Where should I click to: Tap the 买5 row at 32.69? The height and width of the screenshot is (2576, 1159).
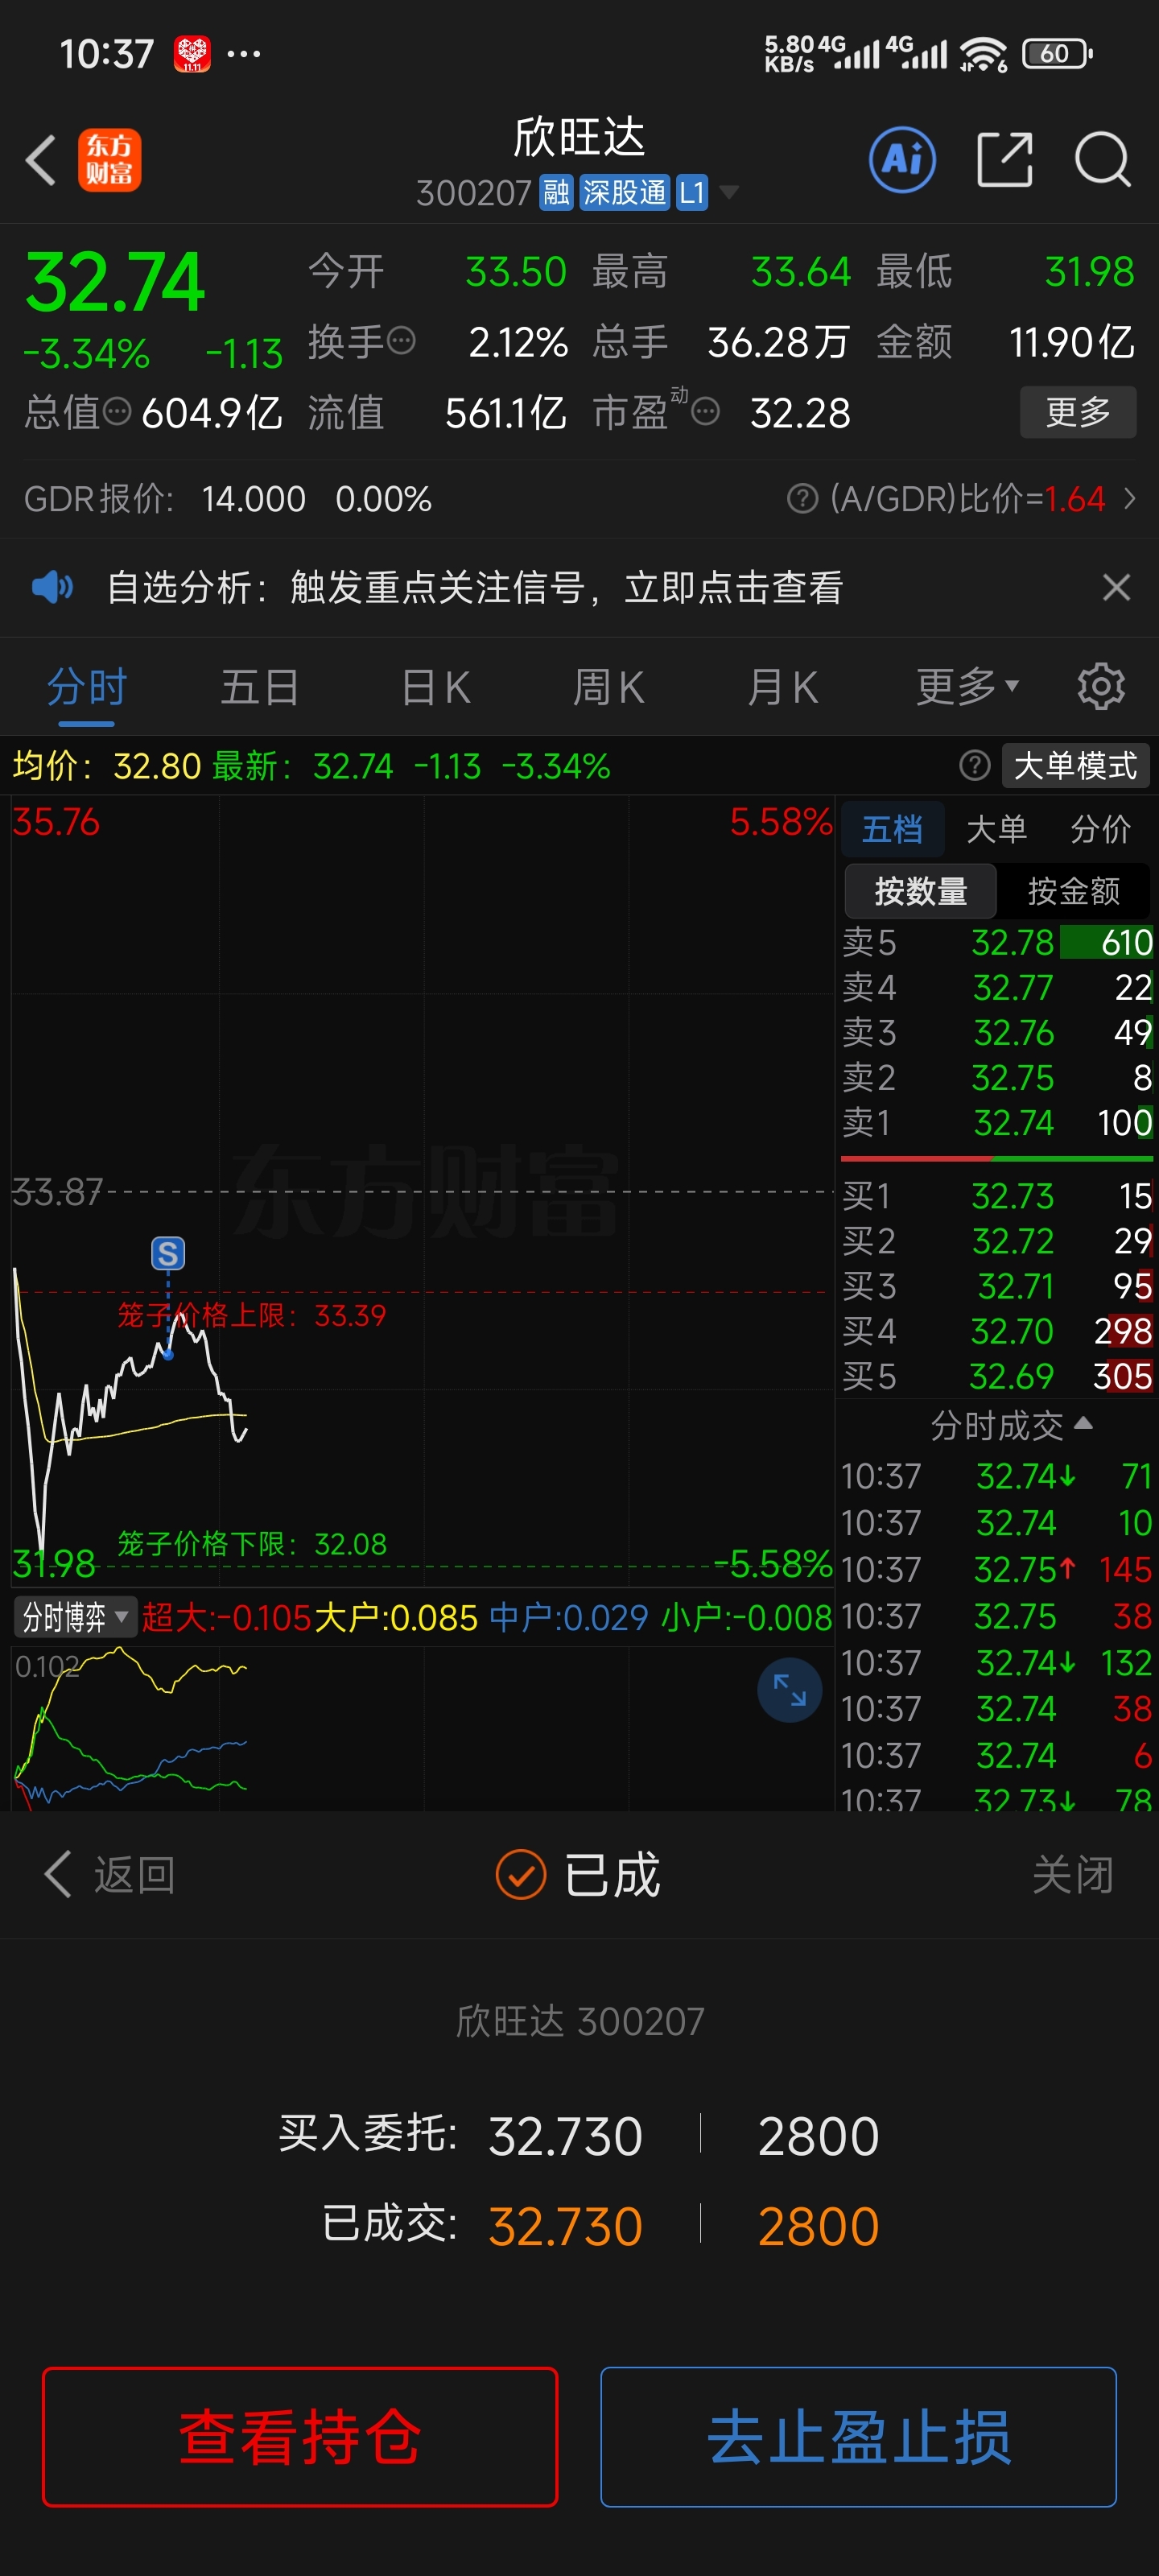997,1377
